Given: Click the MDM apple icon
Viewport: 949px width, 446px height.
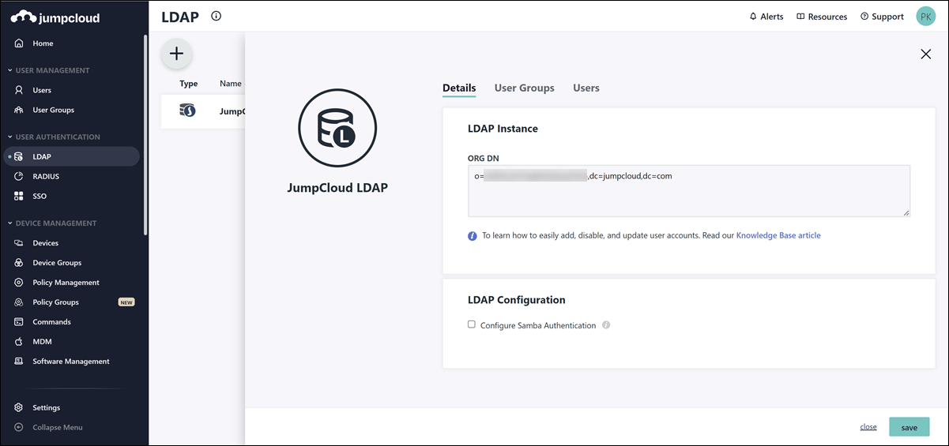Looking at the screenshot, I should point(19,342).
